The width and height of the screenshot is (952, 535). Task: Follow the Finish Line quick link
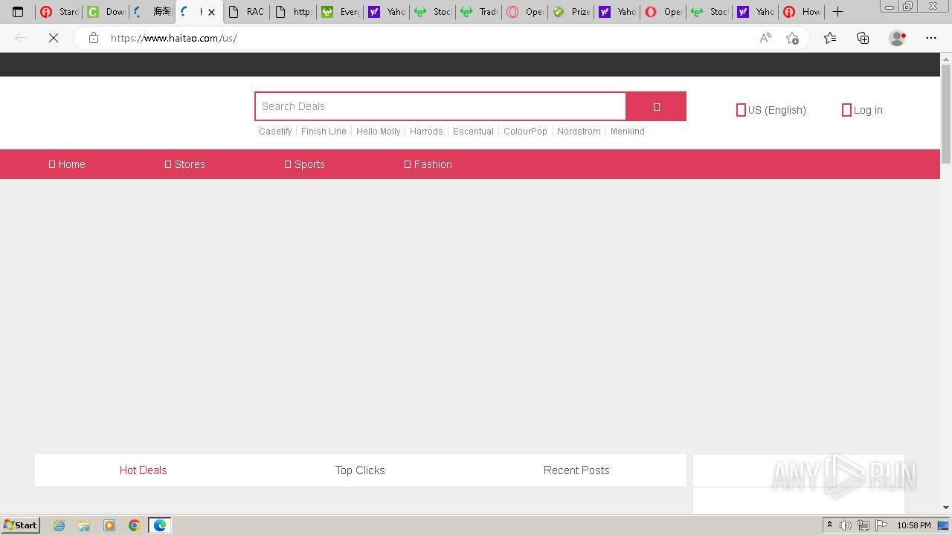(x=324, y=132)
